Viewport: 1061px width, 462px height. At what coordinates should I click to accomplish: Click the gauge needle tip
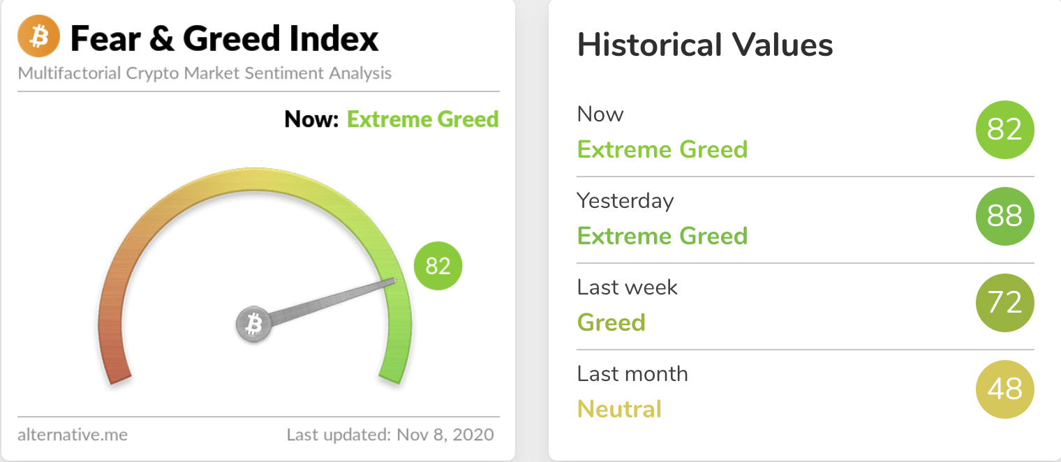tap(392, 281)
